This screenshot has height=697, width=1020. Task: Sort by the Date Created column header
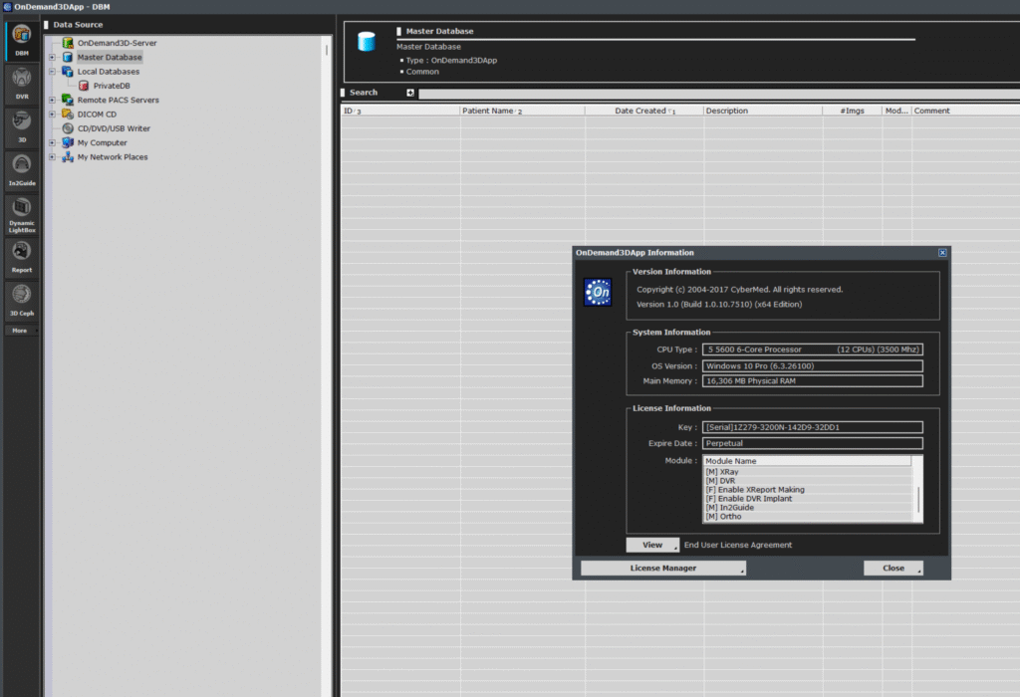click(644, 112)
